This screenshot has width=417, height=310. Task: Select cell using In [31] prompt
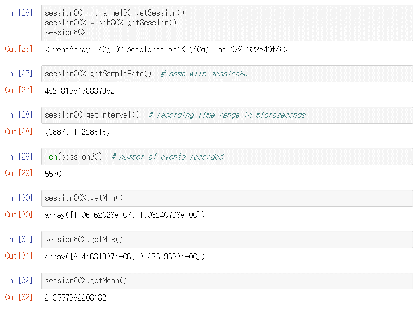coord(21,239)
